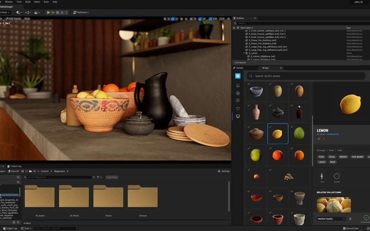This screenshot has width=370, height=231.
Task: Open the Window menu
Action: tap(9, 2)
